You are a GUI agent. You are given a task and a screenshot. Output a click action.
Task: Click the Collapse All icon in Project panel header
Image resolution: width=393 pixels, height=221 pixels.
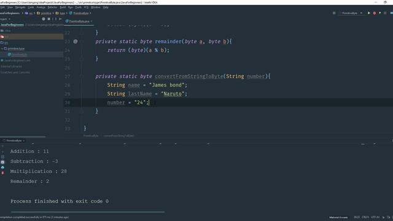49,19
